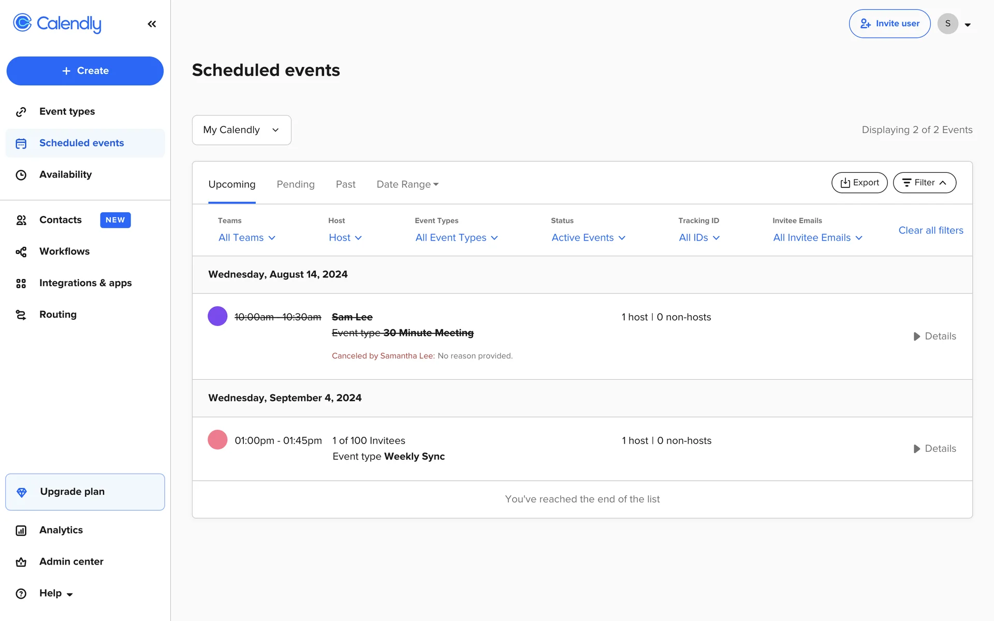Open Routing from its sidebar icon
Viewport: 994px width, 621px height.
point(21,315)
